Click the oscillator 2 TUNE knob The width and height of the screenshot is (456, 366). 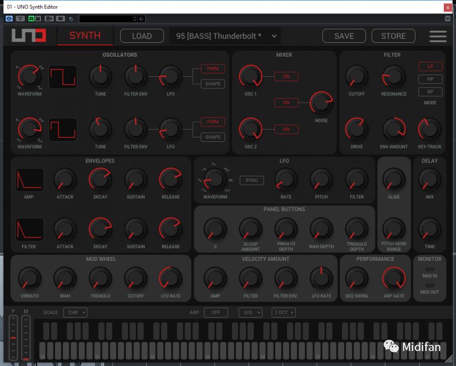[x=100, y=130]
